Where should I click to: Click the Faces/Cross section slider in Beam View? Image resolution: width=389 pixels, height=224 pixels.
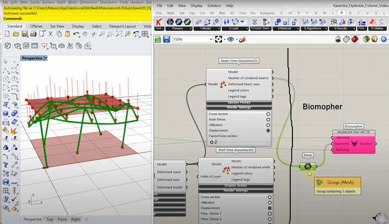[x=239, y=142]
